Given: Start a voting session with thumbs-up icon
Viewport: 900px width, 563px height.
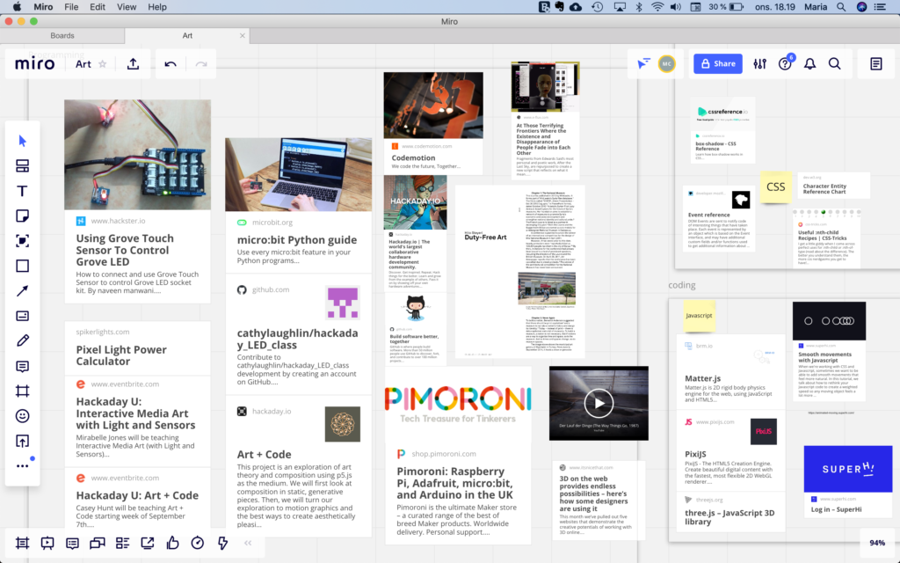Looking at the screenshot, I should pos(172,543).
